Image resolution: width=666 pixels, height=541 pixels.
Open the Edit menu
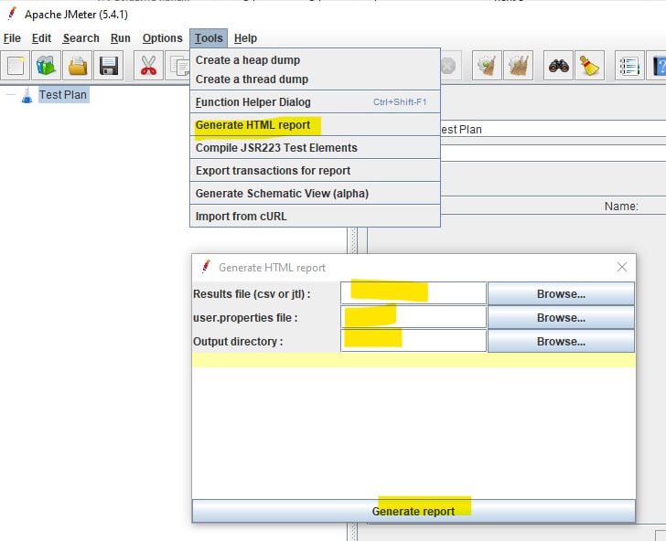[x=42, y=38]
